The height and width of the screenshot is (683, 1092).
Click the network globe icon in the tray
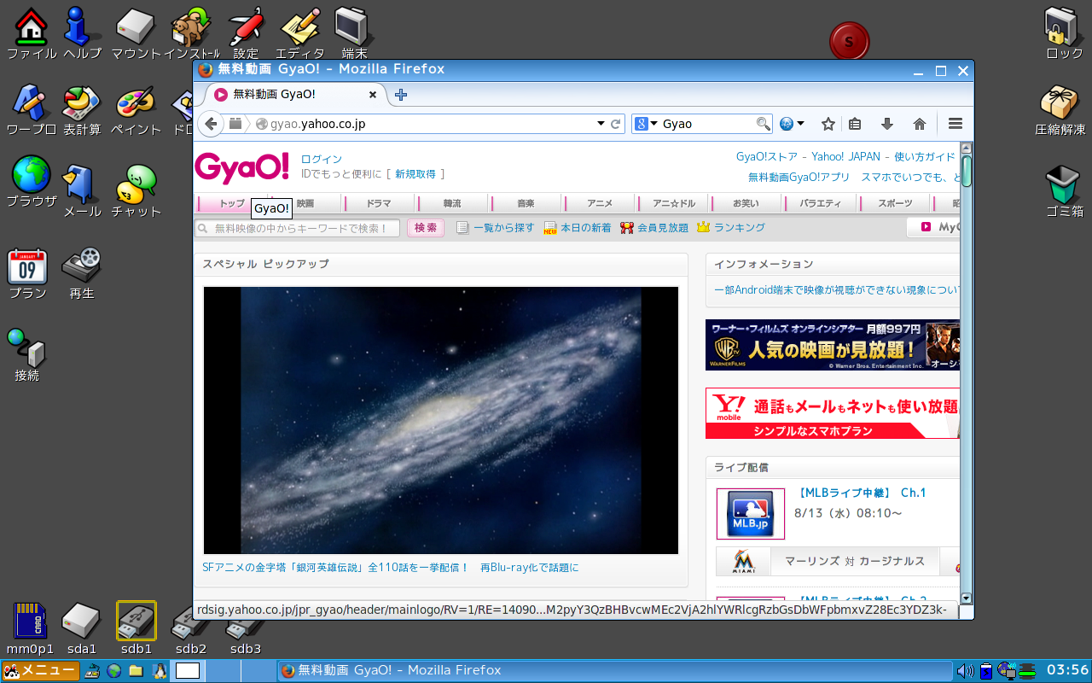tap(1007, 671)
